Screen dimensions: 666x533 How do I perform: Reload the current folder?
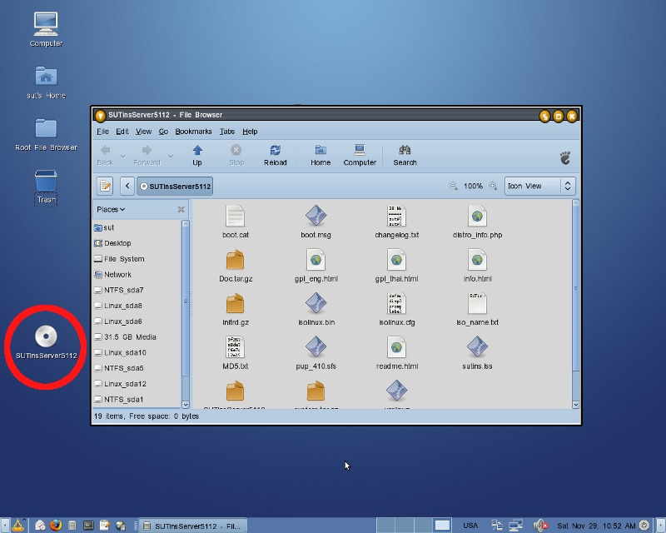[x=276, y=155]
